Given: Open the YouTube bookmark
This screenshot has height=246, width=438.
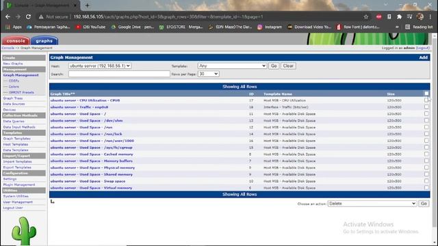Looking at the screenshot, I should tap(90, 27).
